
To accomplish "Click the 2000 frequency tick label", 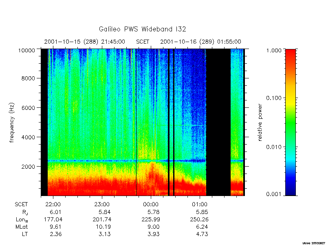I will (29, 167).
